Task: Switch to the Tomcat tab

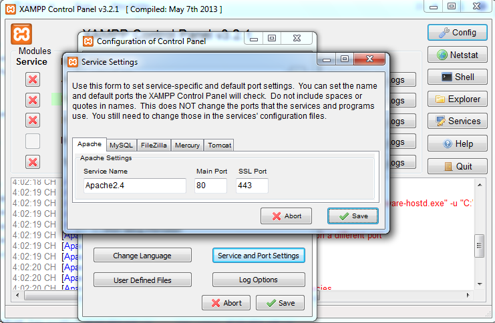Action: click(x=219, y=145)
